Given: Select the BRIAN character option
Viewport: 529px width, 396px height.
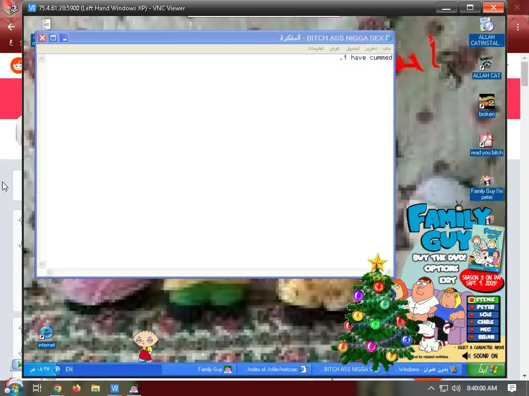Looking at the screenshot, I should pos(483,337).
